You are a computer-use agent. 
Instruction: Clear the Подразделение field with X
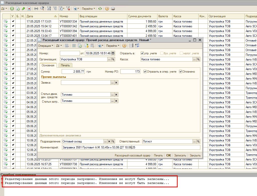(x=109, y=141)
